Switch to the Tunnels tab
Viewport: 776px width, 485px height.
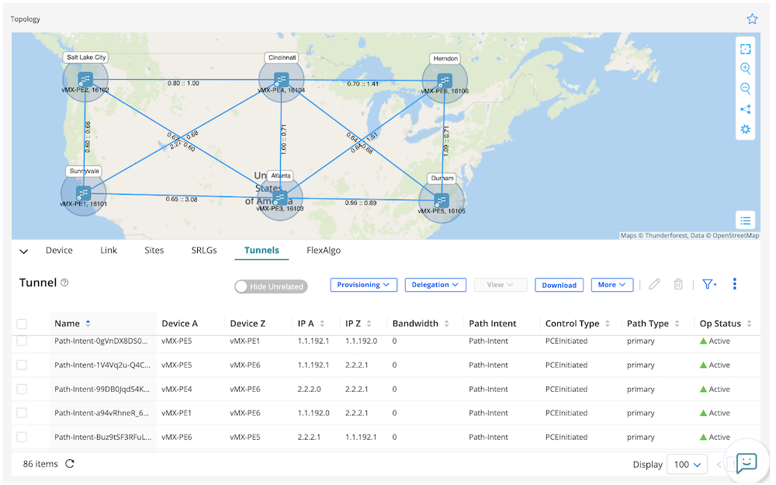click(x=262, y=251)
